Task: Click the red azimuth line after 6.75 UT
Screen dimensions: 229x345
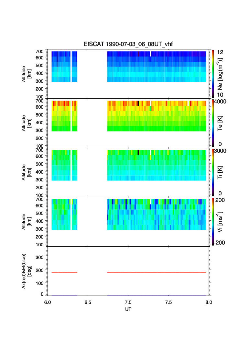Action: click(157, 272)
